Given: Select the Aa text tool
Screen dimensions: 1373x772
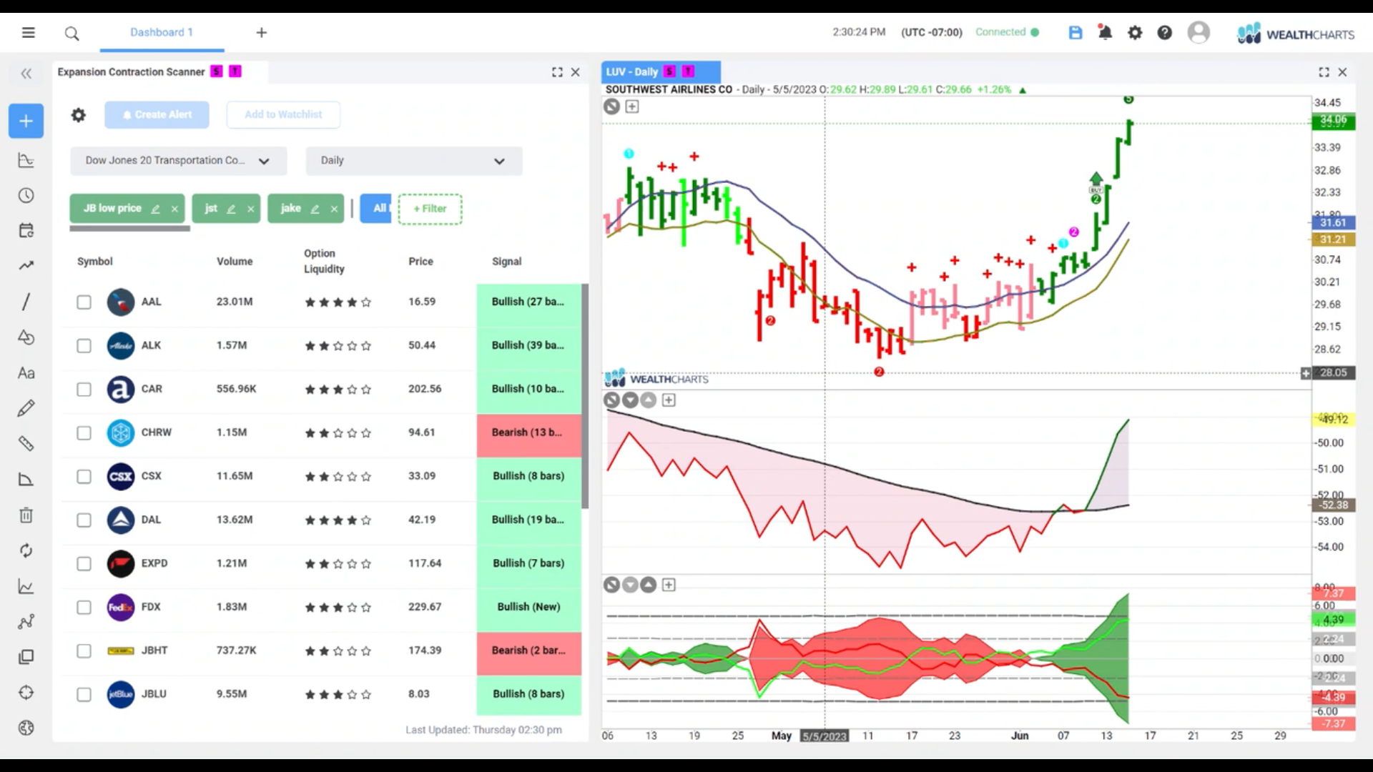Looking at the screenshot, I should (26, 372).
